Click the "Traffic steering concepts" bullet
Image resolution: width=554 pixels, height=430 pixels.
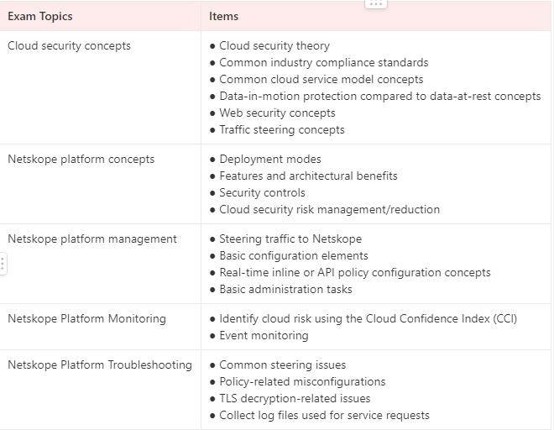[x=281, y=130]
